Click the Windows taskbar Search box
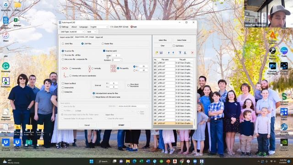 point(103,161)
